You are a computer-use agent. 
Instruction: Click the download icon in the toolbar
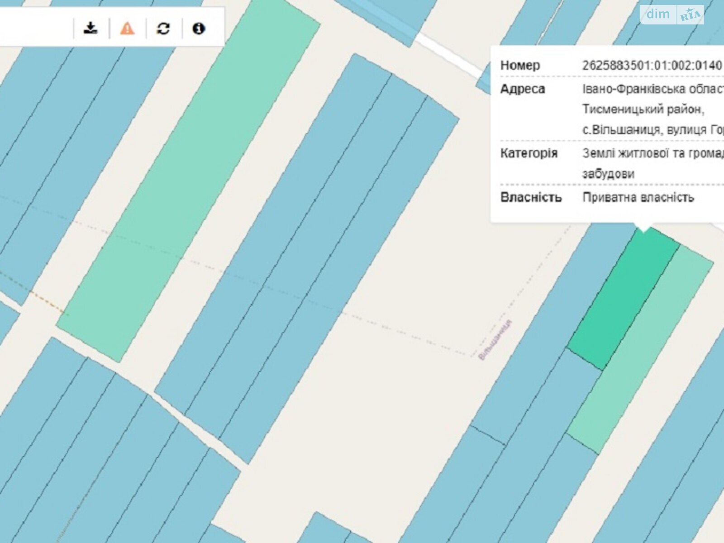coord(90,29)
